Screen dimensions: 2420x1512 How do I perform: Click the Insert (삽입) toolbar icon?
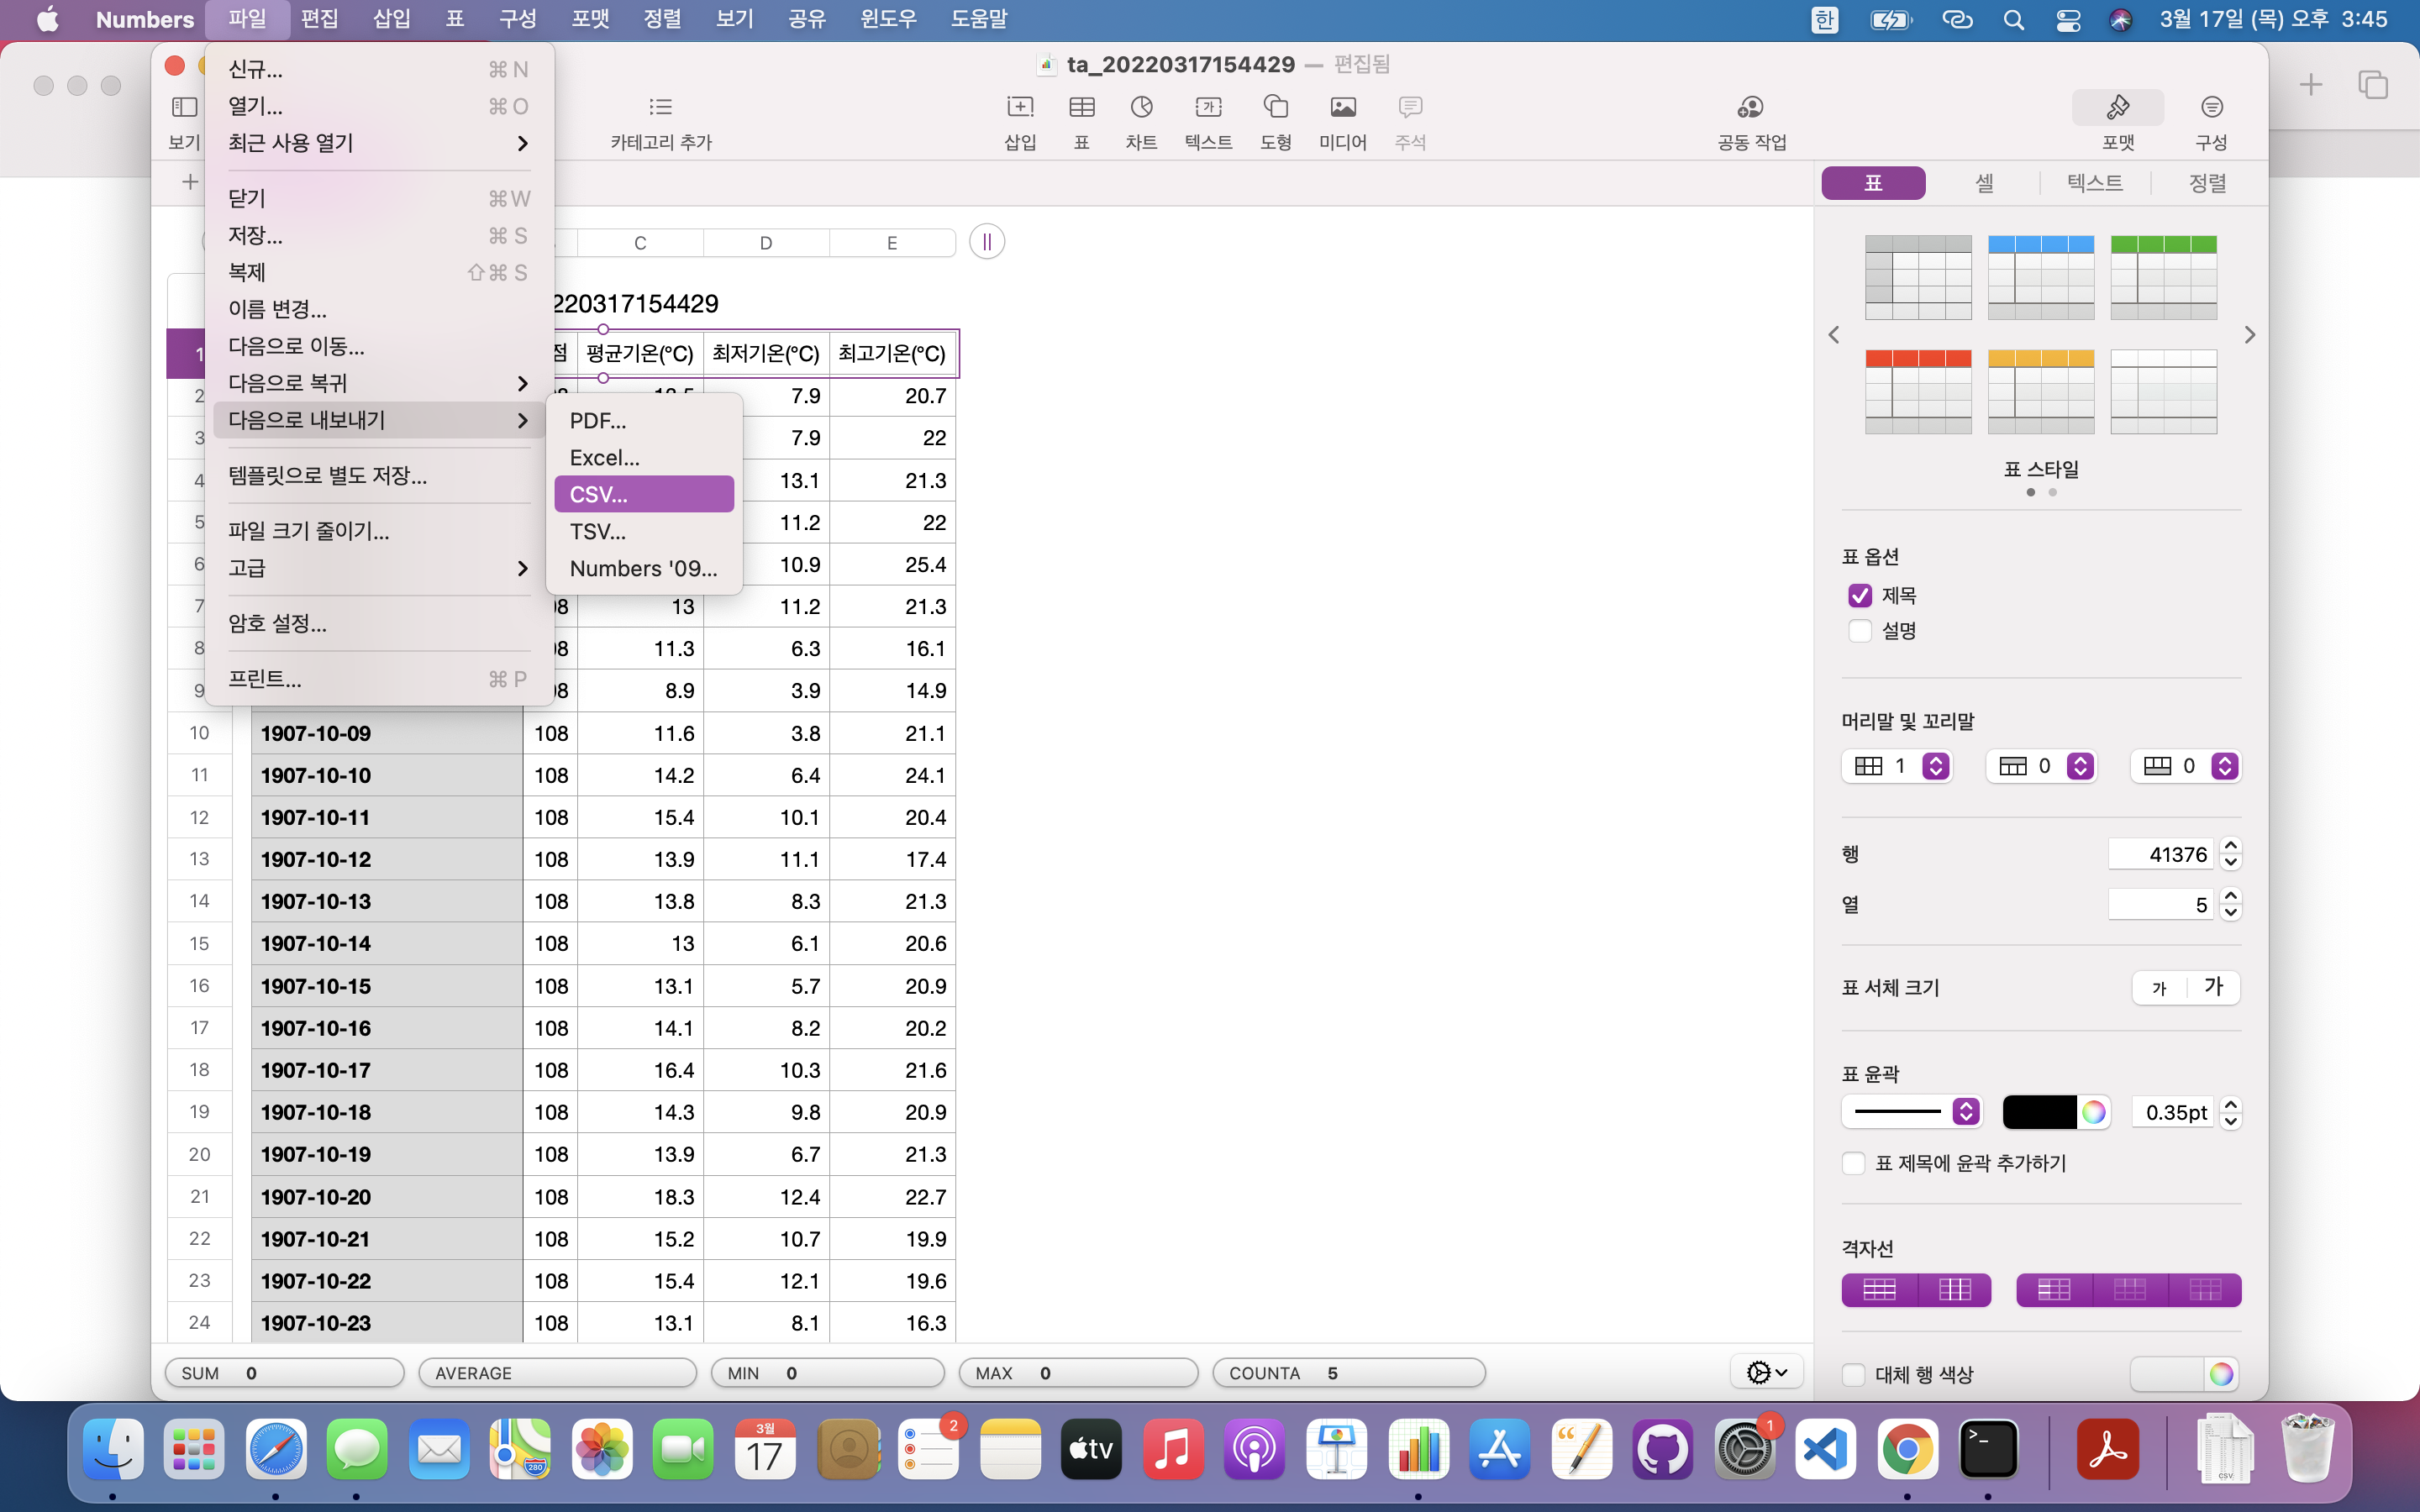[x=1019, y=108]
